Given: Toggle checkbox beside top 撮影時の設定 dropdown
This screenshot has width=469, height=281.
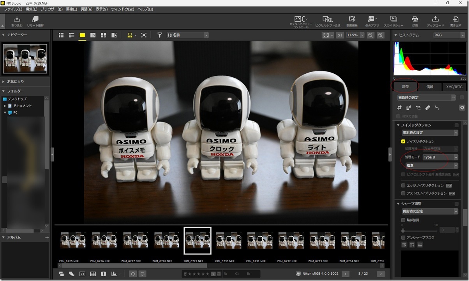Looking at the screenshot, I should click(x=462, y=98).
